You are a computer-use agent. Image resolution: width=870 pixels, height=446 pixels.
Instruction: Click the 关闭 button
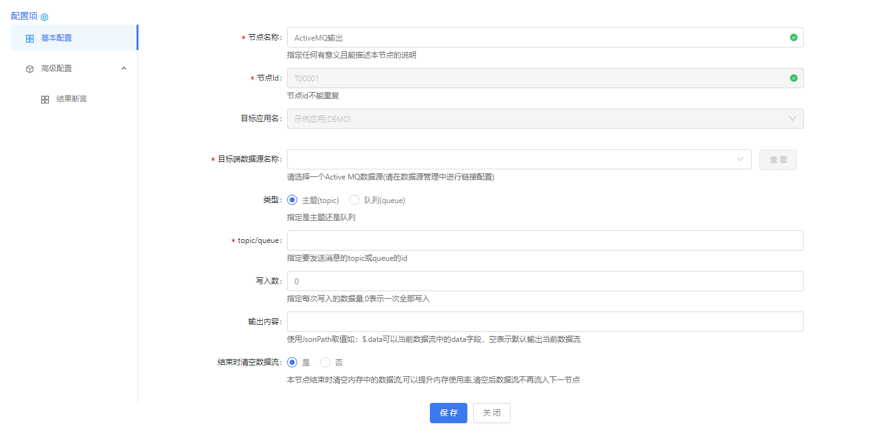492,413
